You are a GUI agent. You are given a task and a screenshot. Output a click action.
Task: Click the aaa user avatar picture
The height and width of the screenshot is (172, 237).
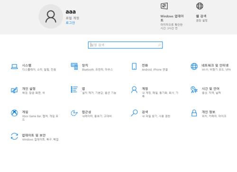[51, 17]
